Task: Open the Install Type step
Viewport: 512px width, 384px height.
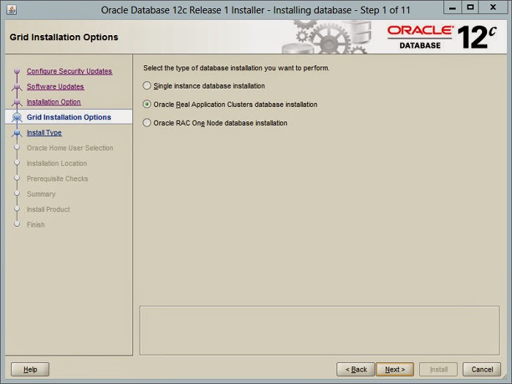Action: coord(44,132)
